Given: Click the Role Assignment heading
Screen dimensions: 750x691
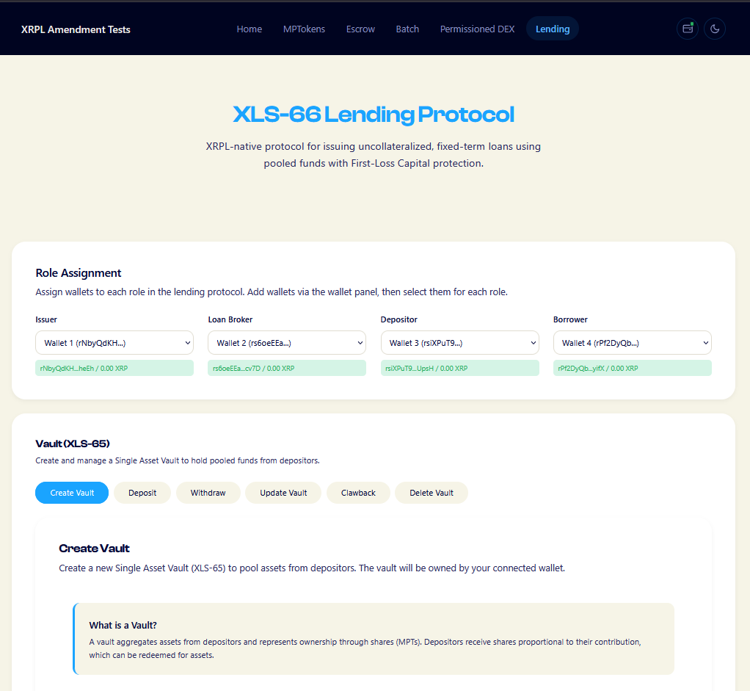Looking at the screenshot, I should (x=79, y=272).
